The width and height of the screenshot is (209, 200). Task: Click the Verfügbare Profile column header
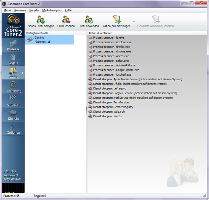coord(49,33)
